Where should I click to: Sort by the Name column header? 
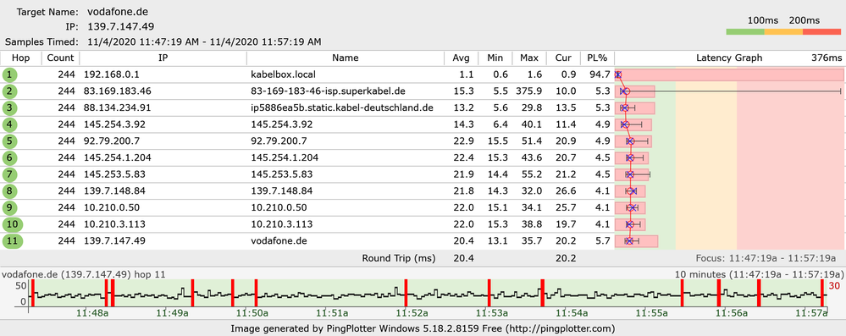point(346,58)
